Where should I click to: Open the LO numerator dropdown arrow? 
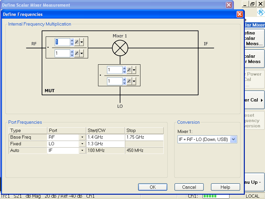(x=134, y=70)
